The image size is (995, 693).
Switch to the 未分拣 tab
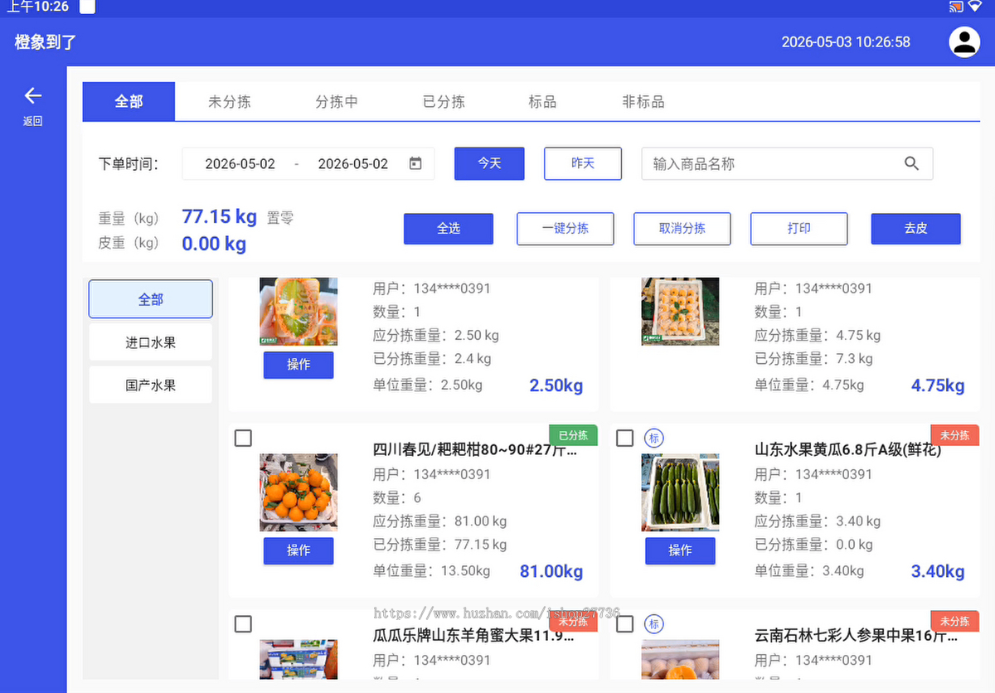[230, 102]
